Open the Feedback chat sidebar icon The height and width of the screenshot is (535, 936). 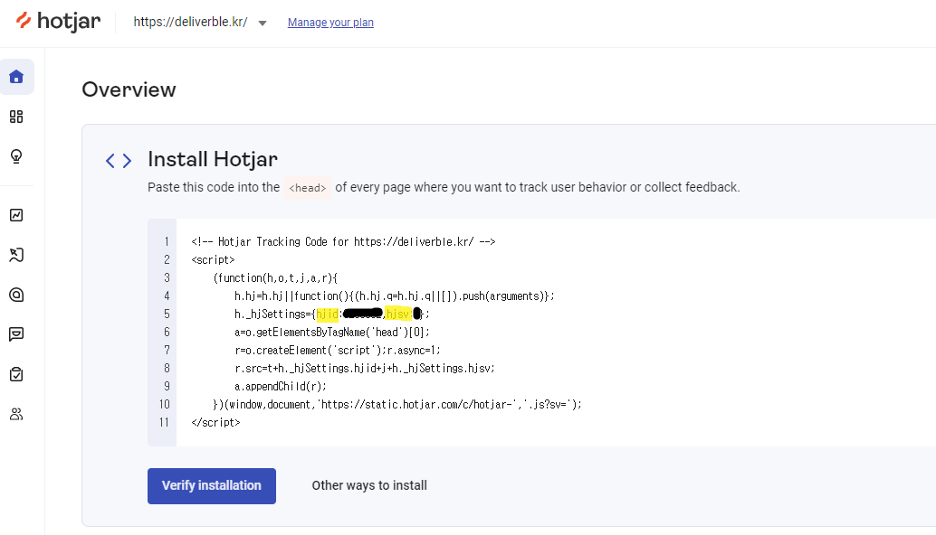point(16,334)
